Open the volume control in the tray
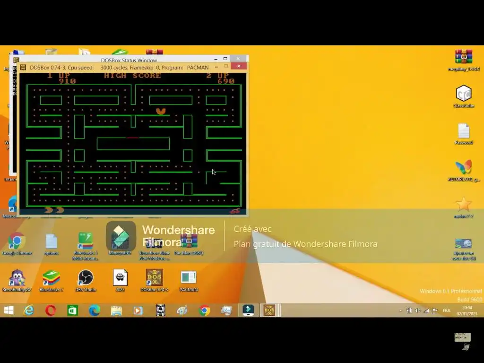The width and height of the screenshot is (484, 363). tap(418, 311)
